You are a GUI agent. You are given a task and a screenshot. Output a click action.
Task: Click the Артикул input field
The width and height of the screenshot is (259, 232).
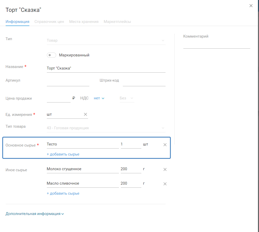pyautogui.click(x=68, y=82)
